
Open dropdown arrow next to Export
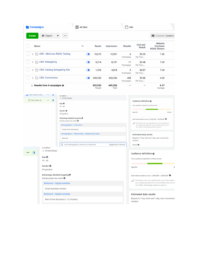(58, 36)
